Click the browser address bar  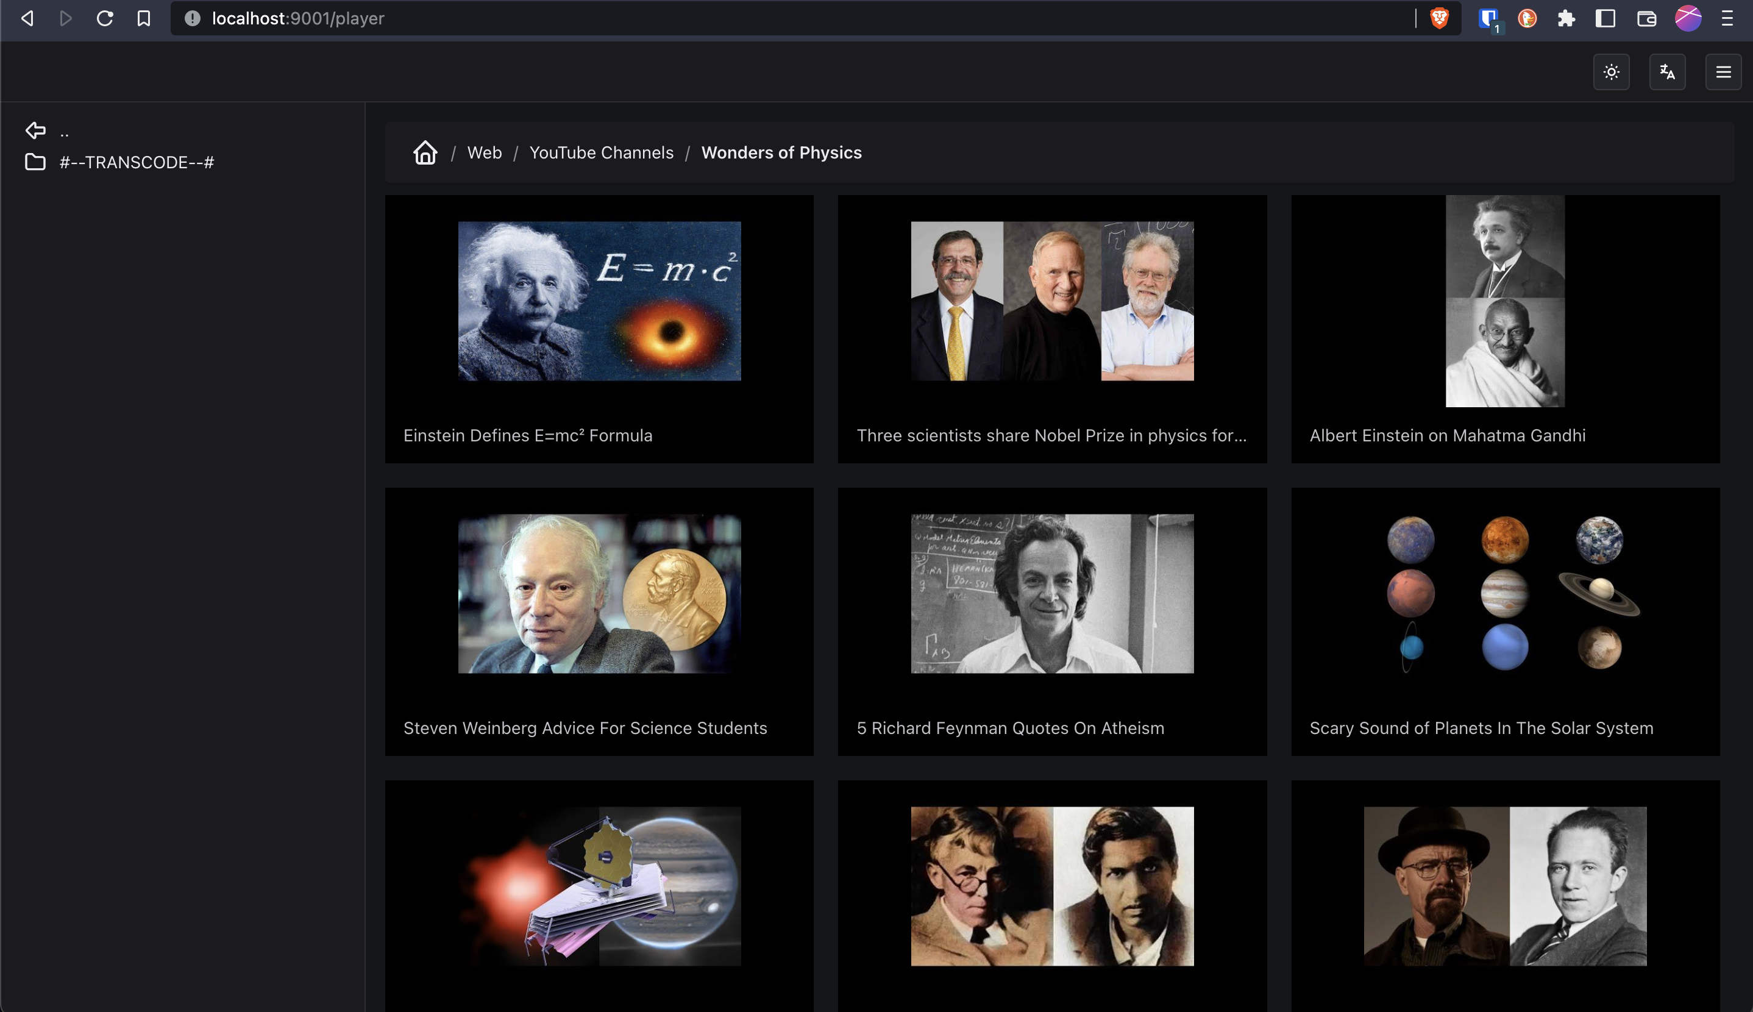coord(486,18)
